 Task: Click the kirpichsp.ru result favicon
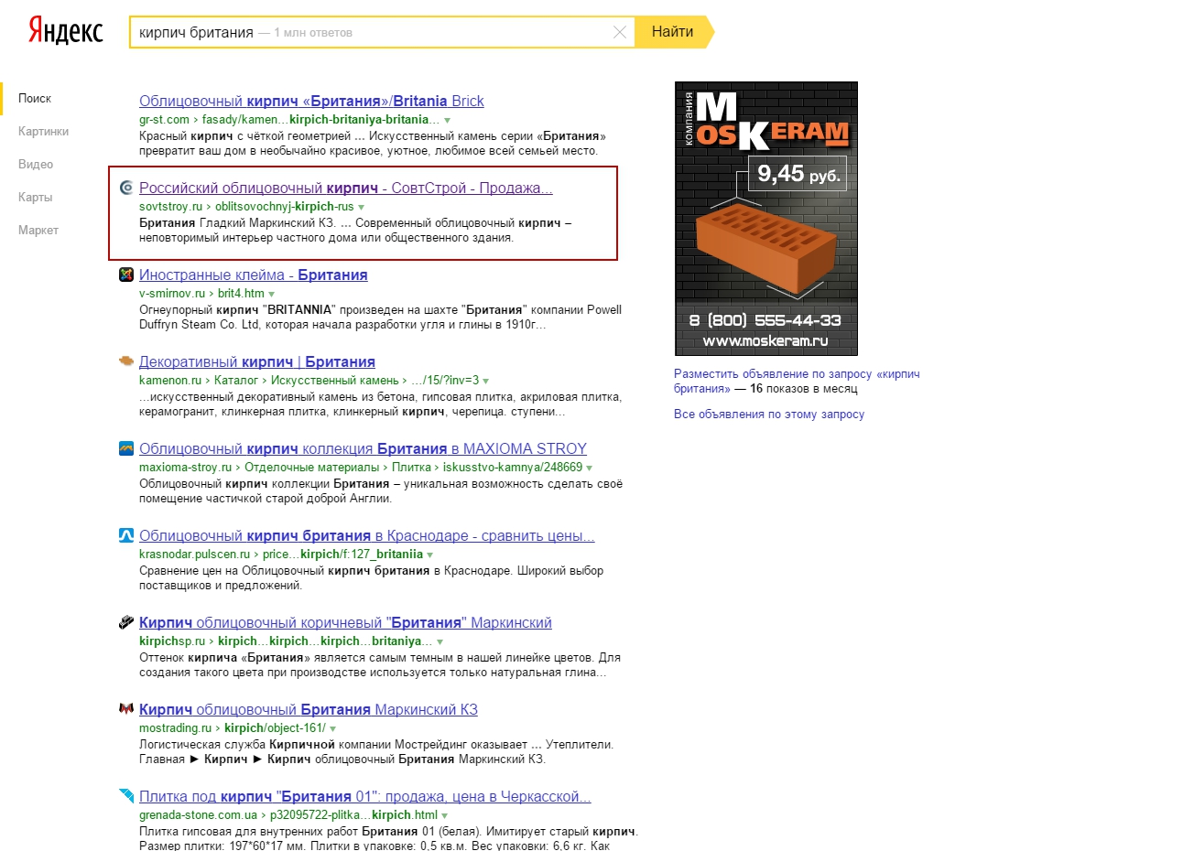(126, 622)
